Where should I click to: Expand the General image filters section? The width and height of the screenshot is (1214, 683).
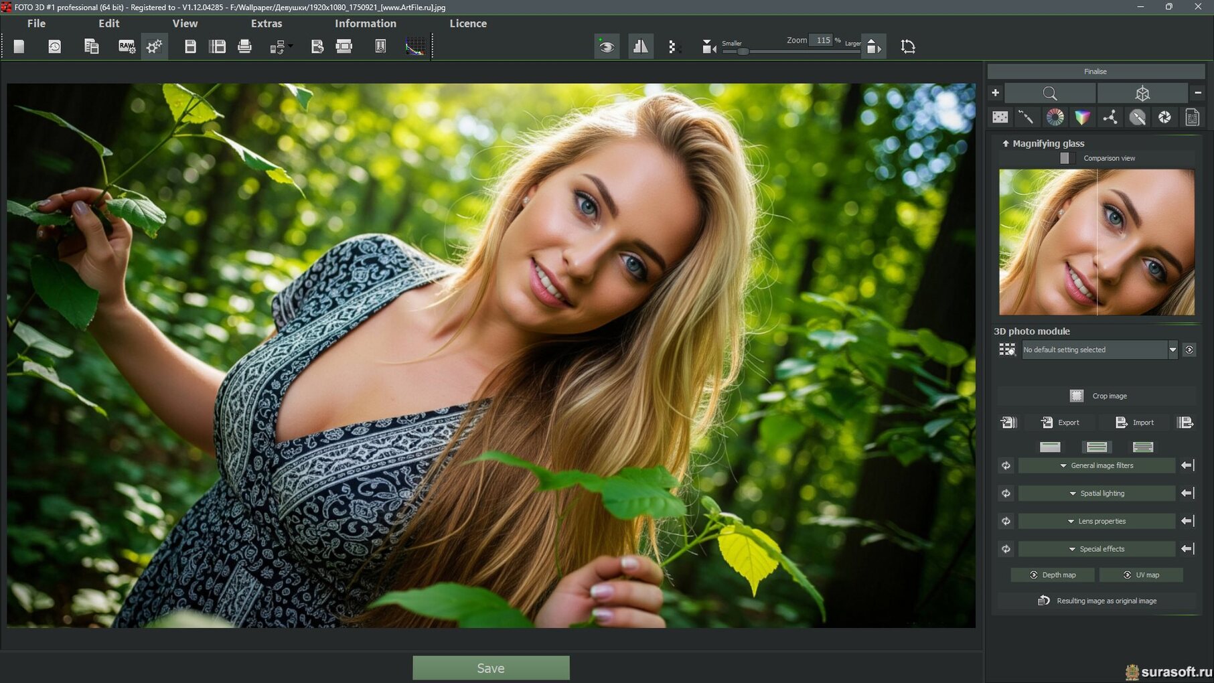(1096, 465)
